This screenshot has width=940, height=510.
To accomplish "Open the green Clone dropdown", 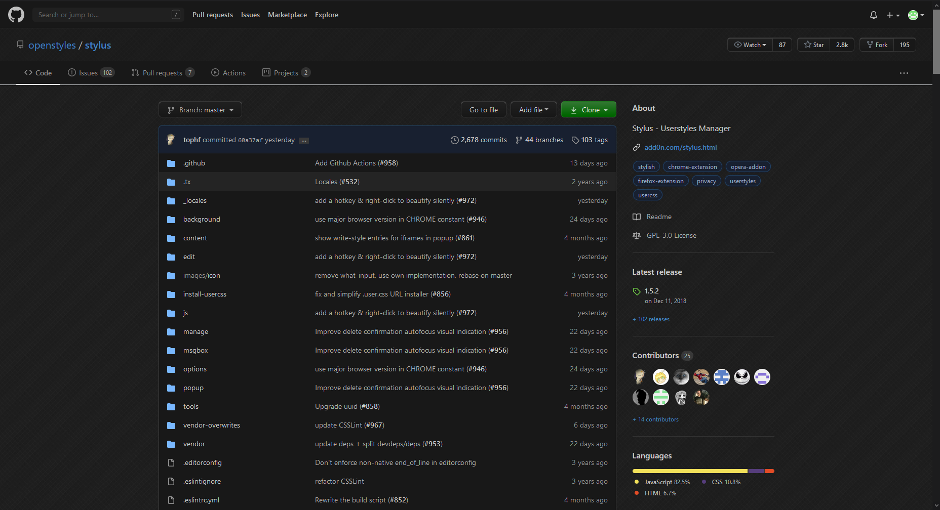I will click(589, 110).
